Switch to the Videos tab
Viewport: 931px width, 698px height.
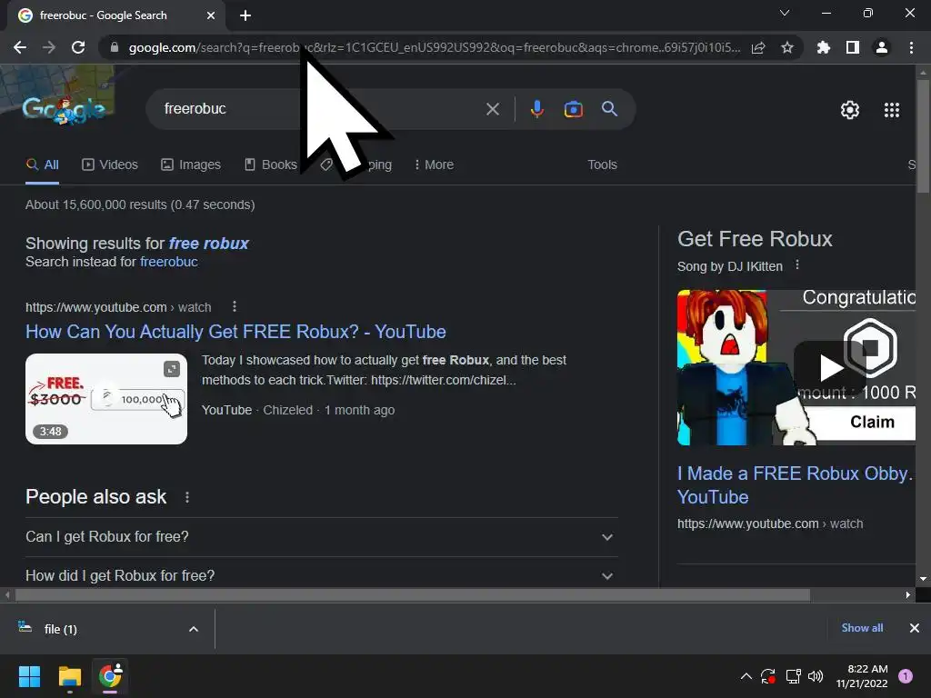[110, 165]
